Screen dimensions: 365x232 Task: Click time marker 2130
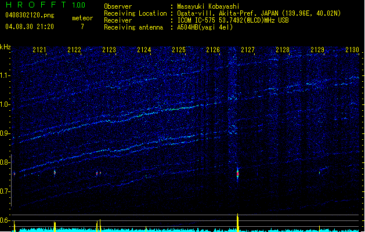(352, 49)
